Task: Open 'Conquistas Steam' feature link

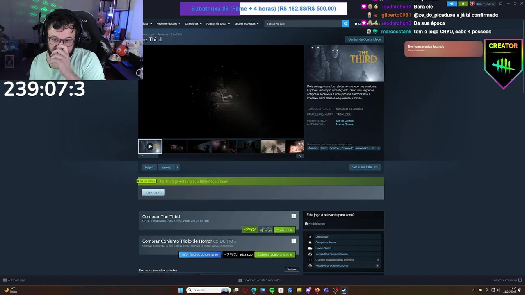Action: point(325,243)
